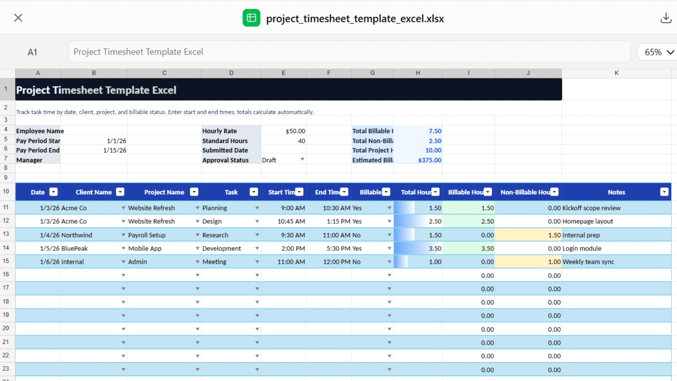Click the Submitted Date label cell

coord(231,150)
